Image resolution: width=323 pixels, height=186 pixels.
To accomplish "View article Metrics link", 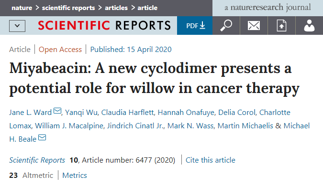I will point(75,176).
